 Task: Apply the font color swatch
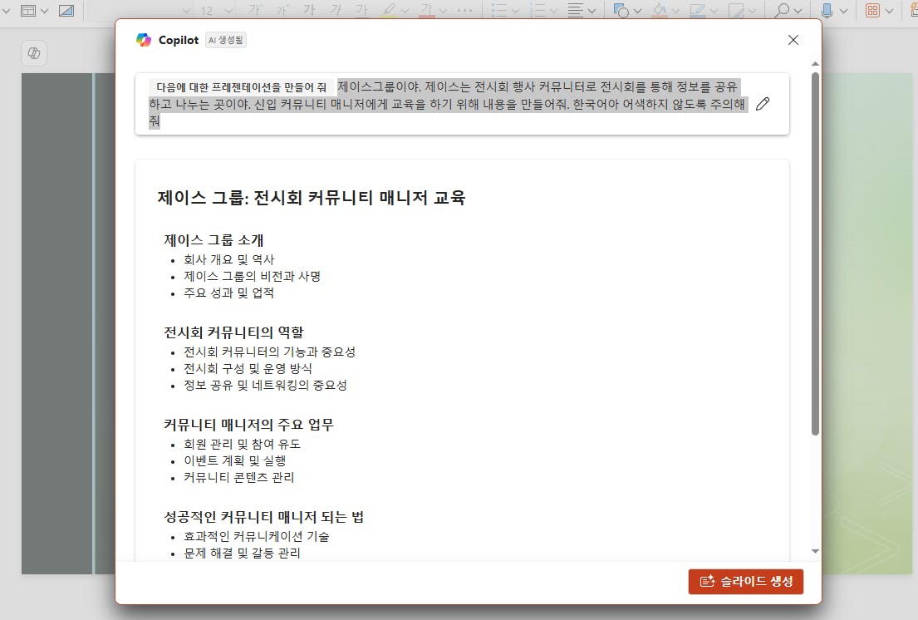pos(427,11)
